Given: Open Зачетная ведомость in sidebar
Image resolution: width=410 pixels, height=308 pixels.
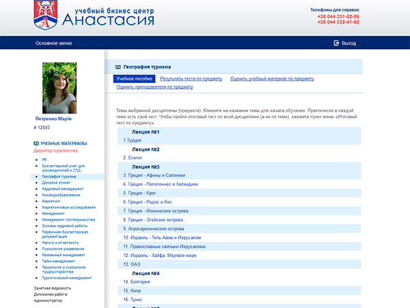Looking at the screenshot, I should (x=52, y=288).
